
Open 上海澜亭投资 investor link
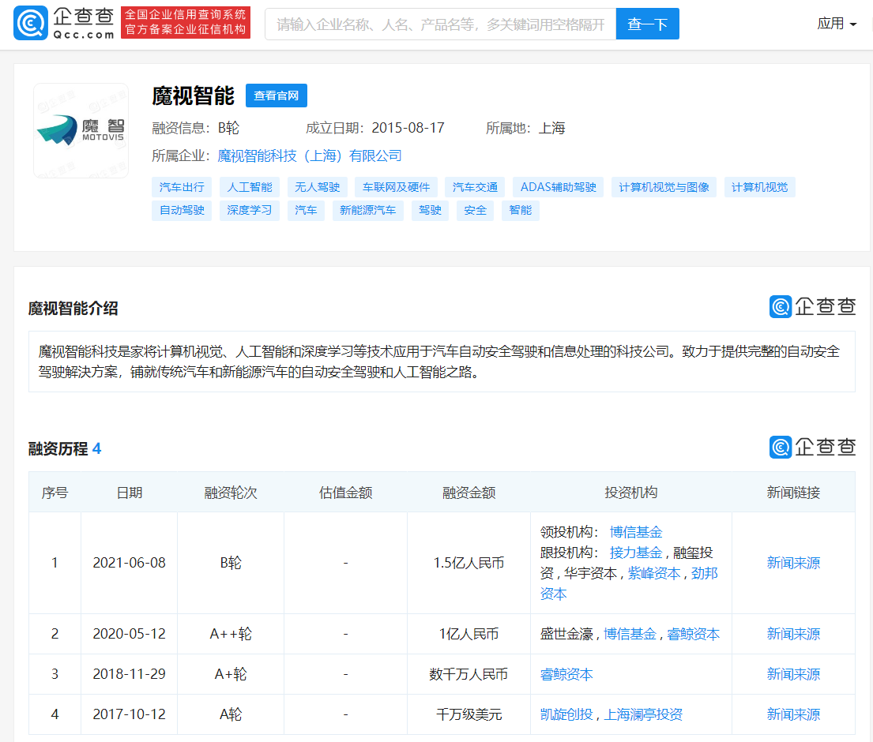[x=643, y=714]
